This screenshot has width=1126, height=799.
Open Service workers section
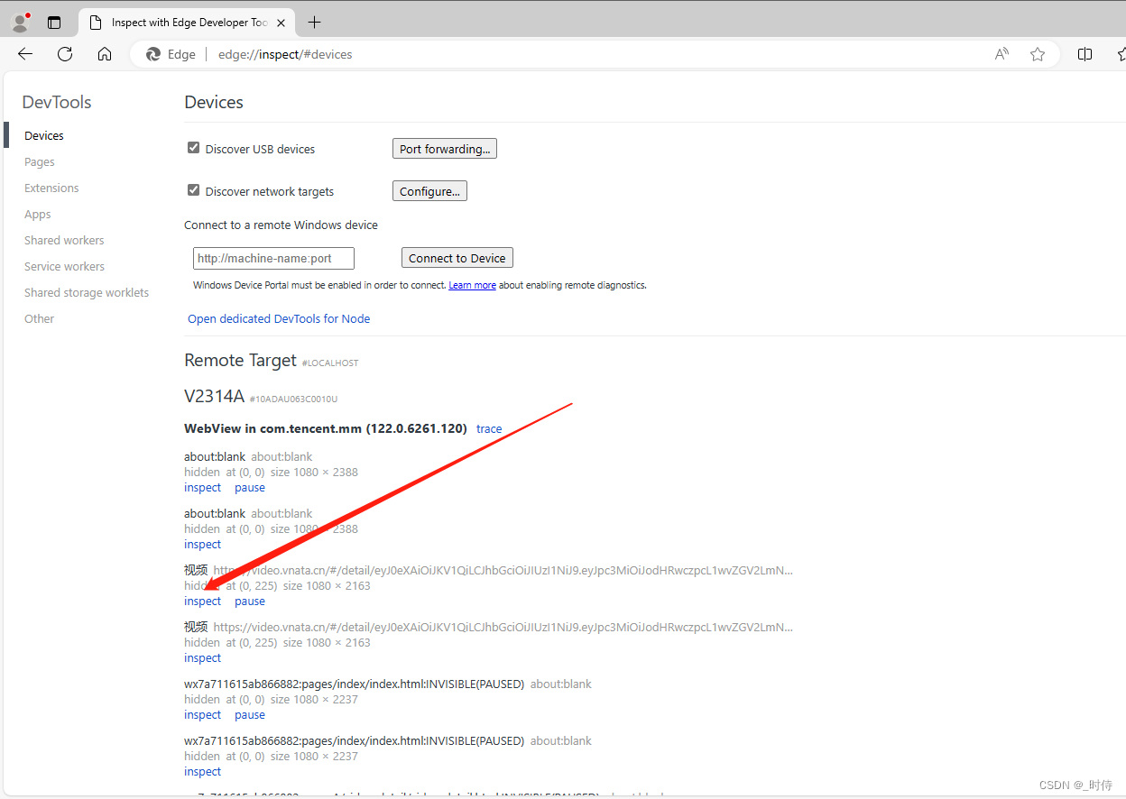[64, 266]
